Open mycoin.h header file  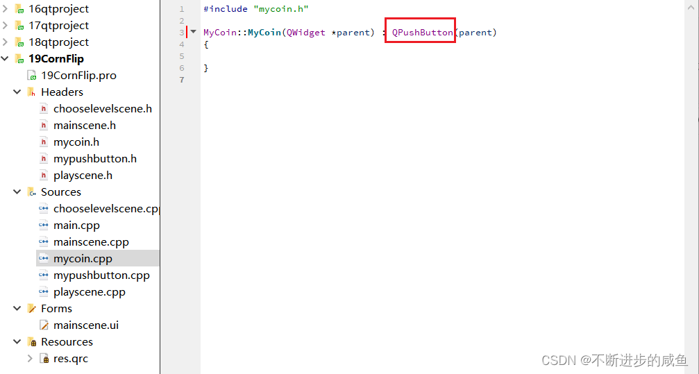pyautogui.click(x=76, y=142)
